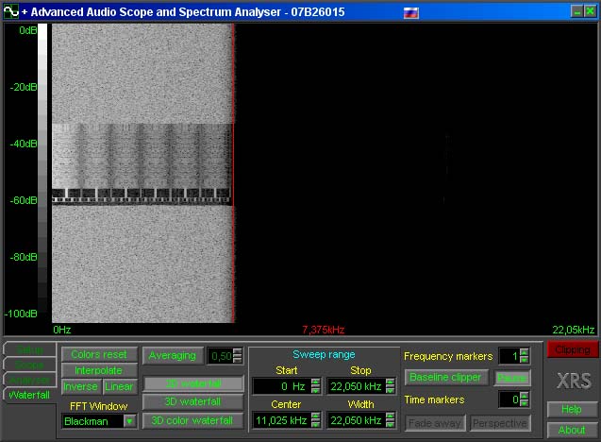This screenshot has height=442, width=601.
Task: Decrease averaging value with down arrow
Action: click(x=238, y=360)
